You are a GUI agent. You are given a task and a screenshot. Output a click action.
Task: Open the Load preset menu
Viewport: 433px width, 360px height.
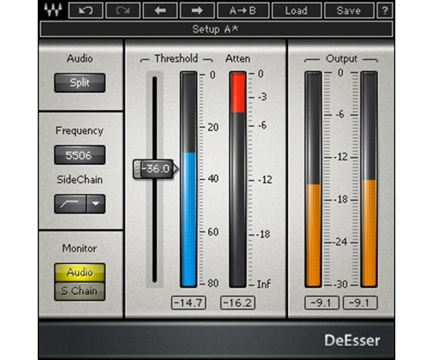click(x=297, y=10)
